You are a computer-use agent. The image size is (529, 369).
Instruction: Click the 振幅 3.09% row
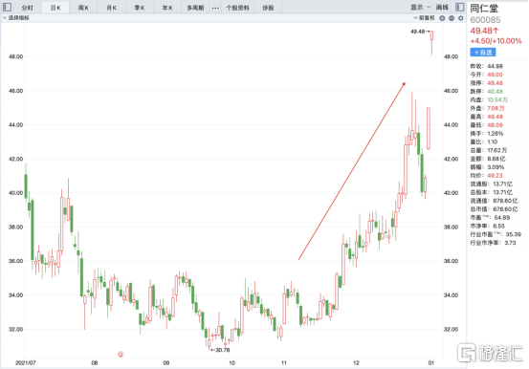[487, 167]
